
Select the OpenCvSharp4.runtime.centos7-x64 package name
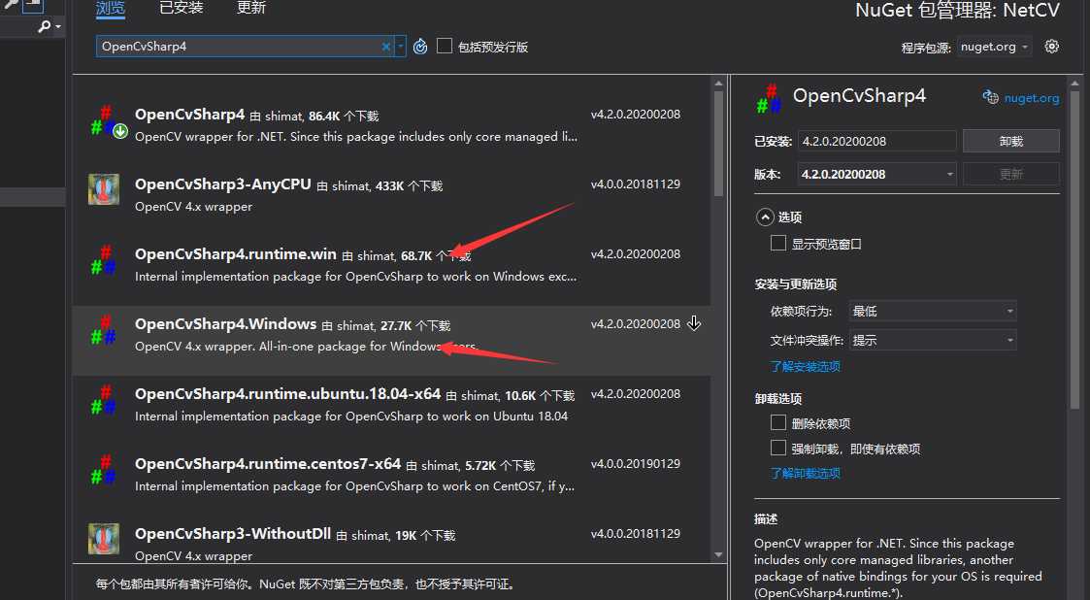coord(268,464)
